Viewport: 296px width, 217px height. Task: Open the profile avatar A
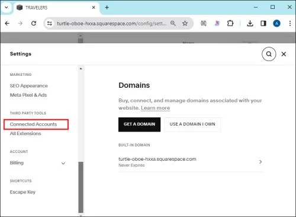(x=276, y=23)
